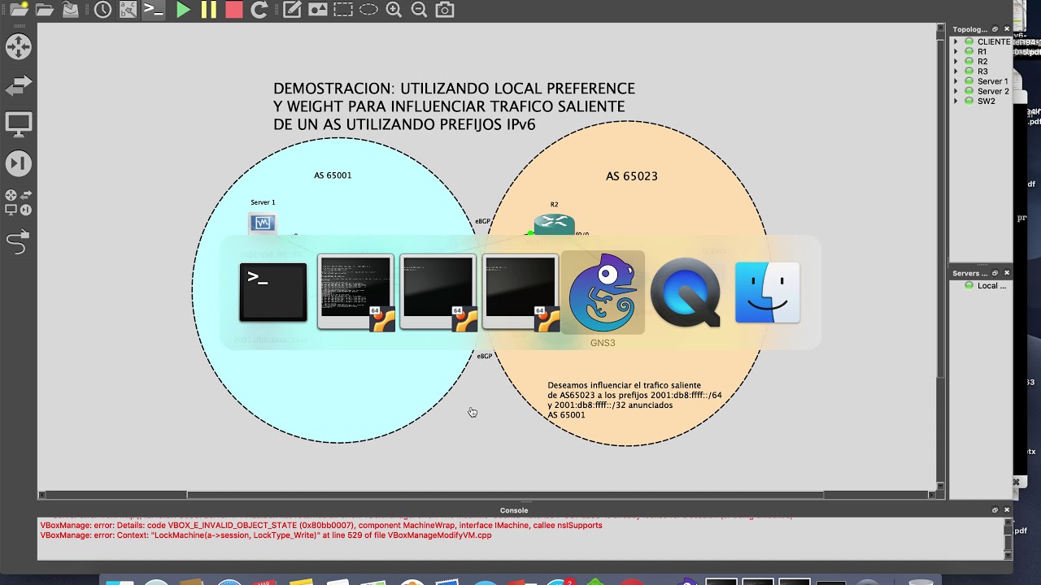Switch to Terminal in app switcher
Image resolution: width=1041 pixels, height=585 pixels.
[x=273, y=292]
